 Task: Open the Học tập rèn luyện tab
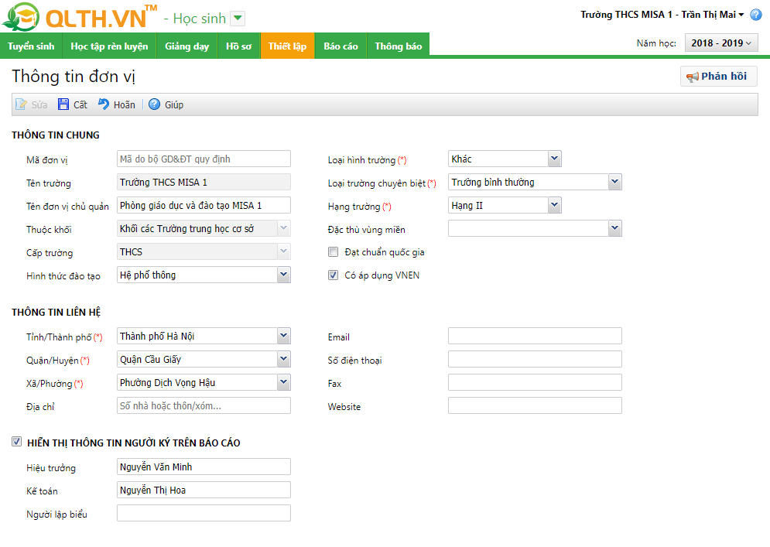109,46
